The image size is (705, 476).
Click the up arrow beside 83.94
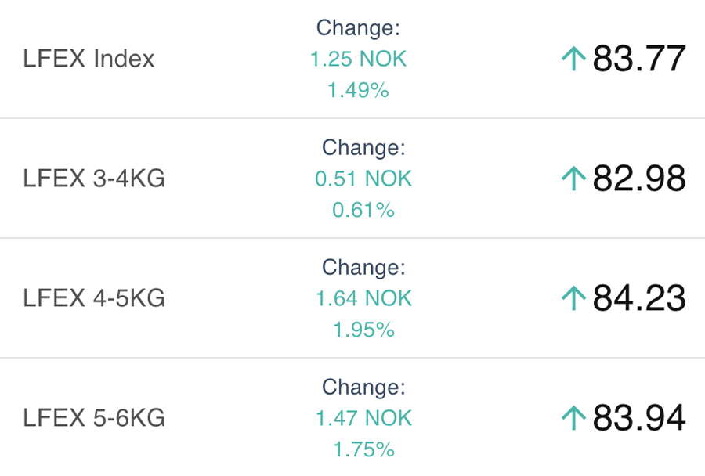click(x=574, y=418)
